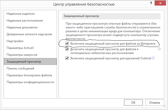
Task: Select the 'Надстройки' category
Action: 15,41
